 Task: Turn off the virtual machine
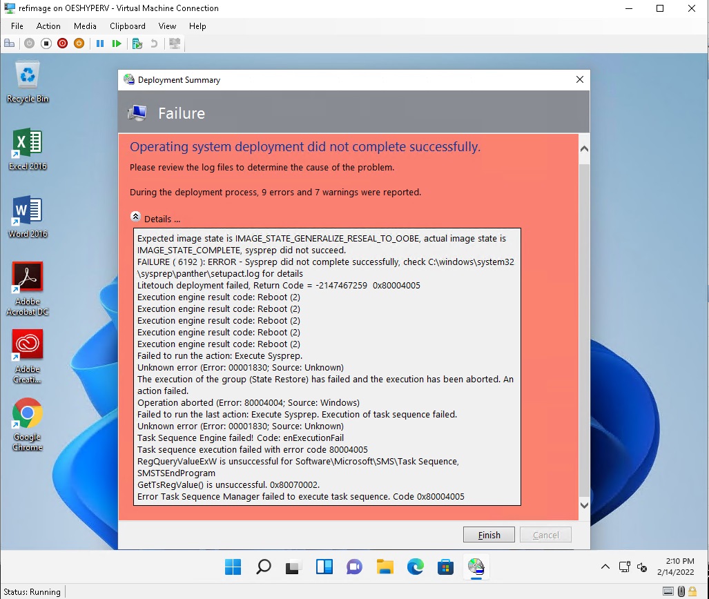click(44, 43)
